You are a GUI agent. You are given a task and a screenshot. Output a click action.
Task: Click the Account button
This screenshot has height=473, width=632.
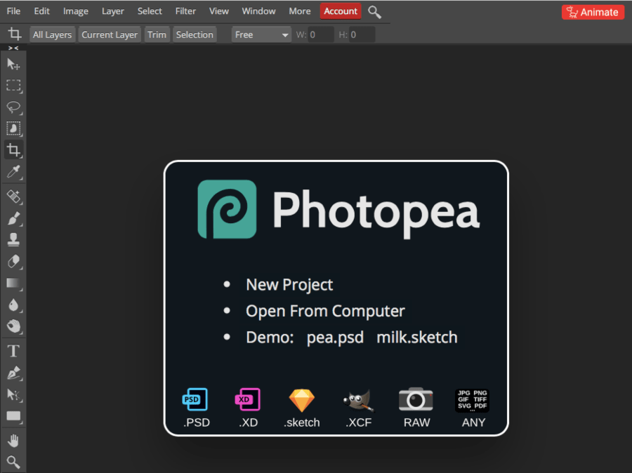tap(341, 11)
